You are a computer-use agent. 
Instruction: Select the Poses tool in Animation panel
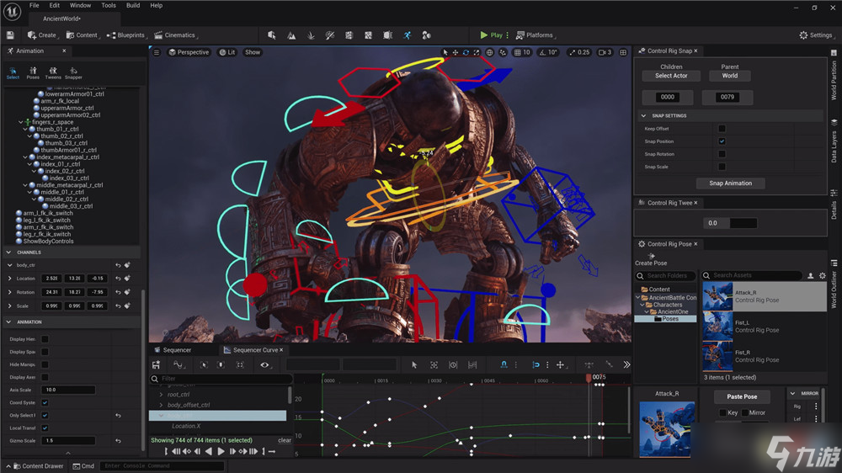tap(33, 73)
